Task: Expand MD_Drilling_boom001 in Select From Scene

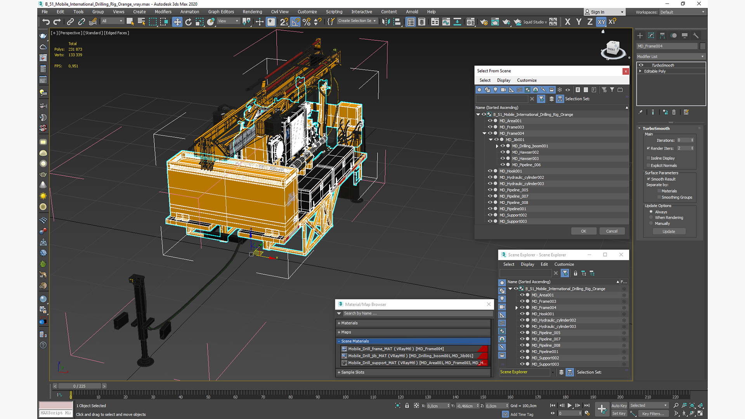Action: 497,146
